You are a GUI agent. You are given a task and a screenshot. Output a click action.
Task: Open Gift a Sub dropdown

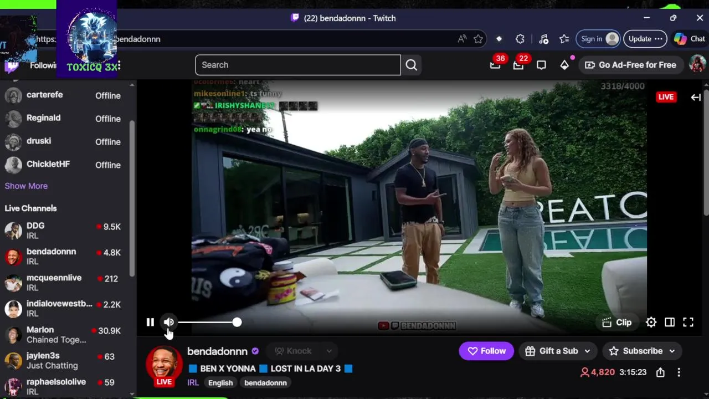pos(558,351)
